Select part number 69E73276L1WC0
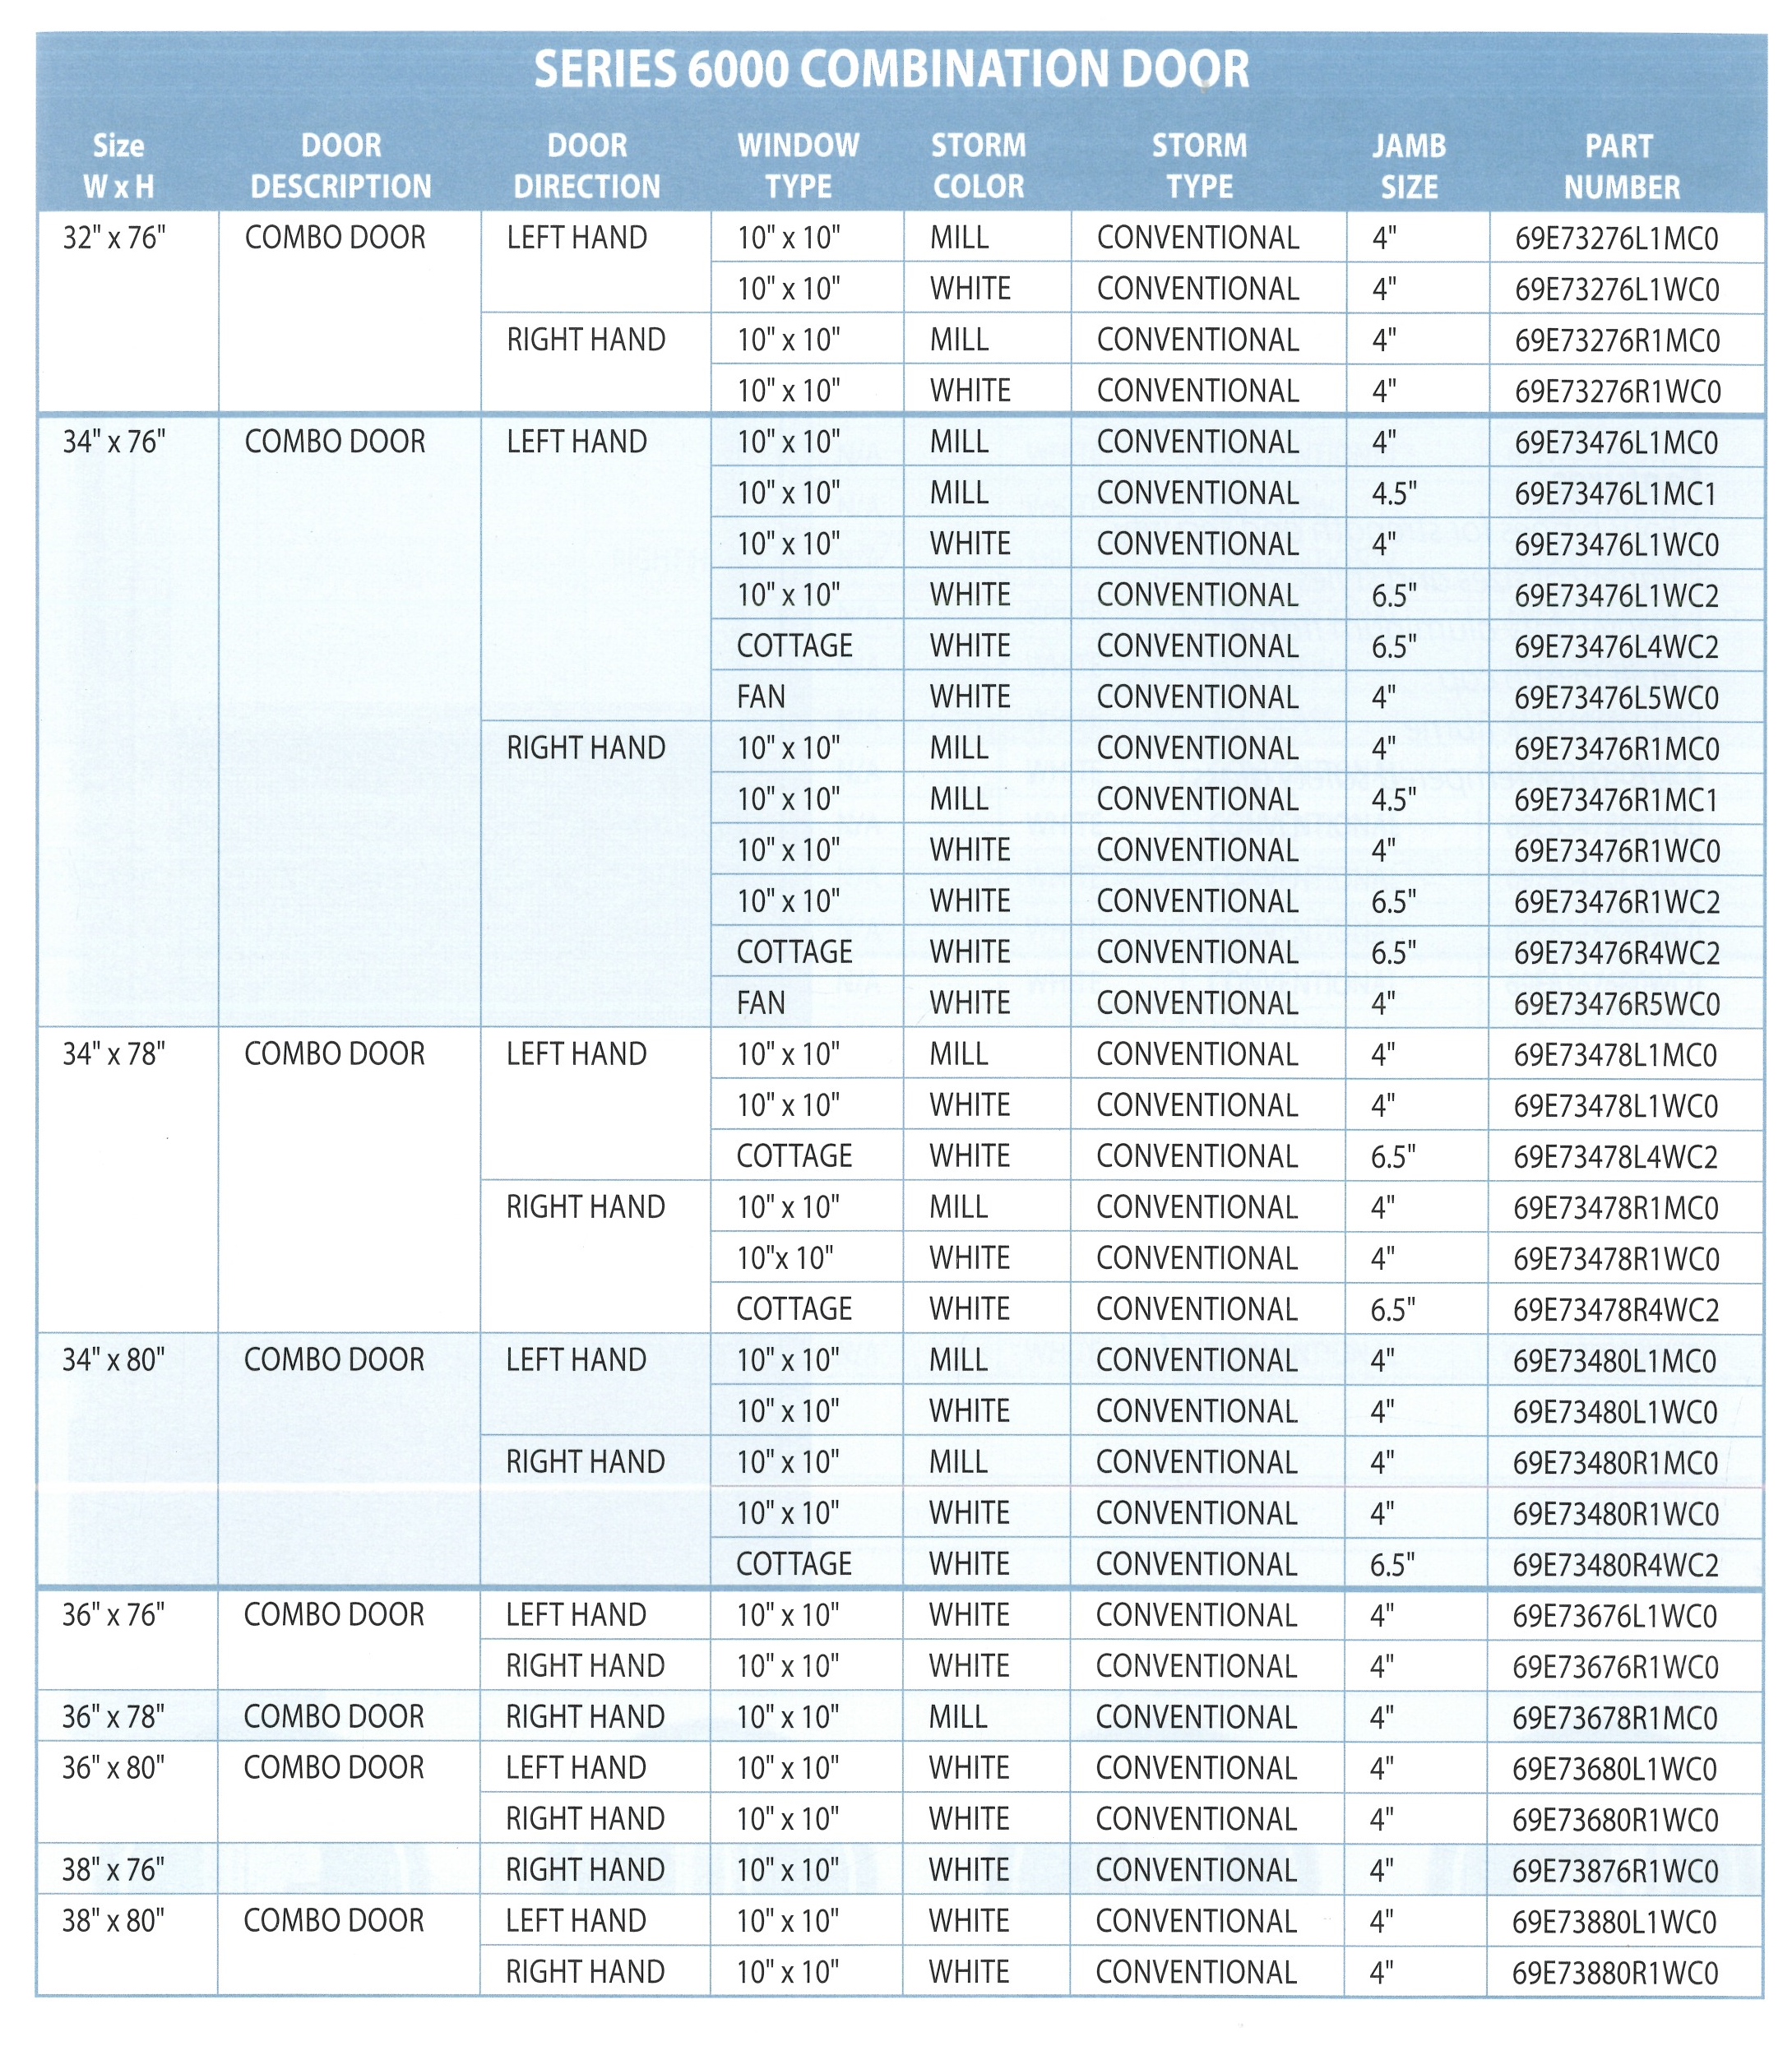The width and height of the screenshot is (1792, 2046). point(1617,290)
